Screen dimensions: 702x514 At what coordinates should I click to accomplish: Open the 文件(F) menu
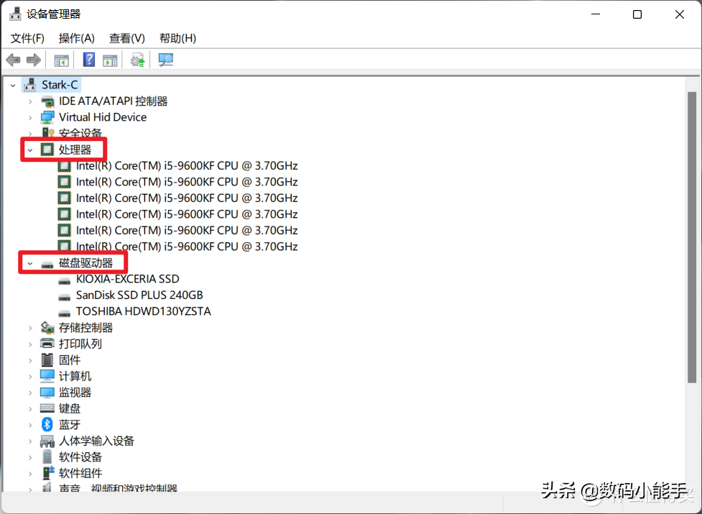point(27,38)
